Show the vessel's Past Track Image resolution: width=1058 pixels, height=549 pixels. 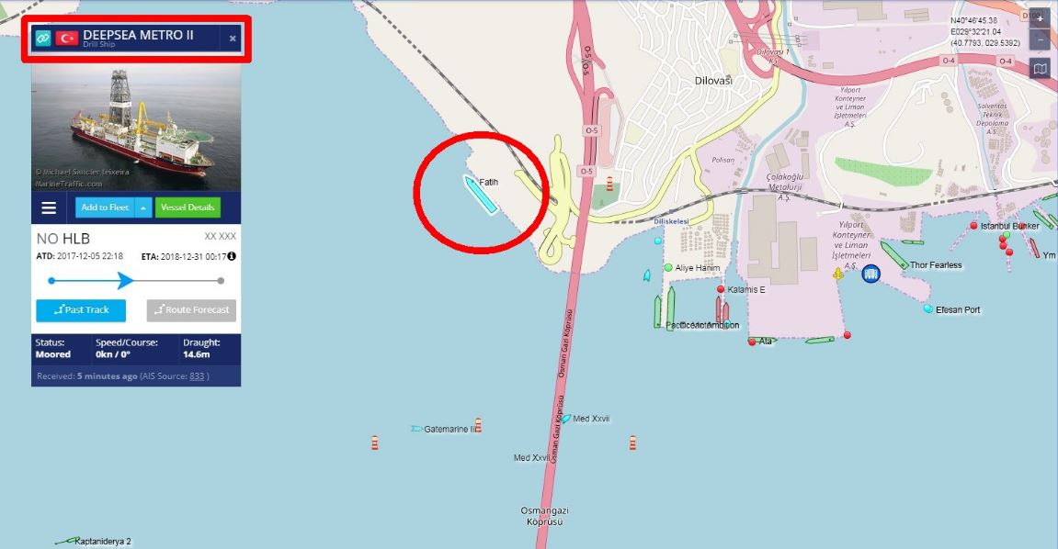pos(81,310)
